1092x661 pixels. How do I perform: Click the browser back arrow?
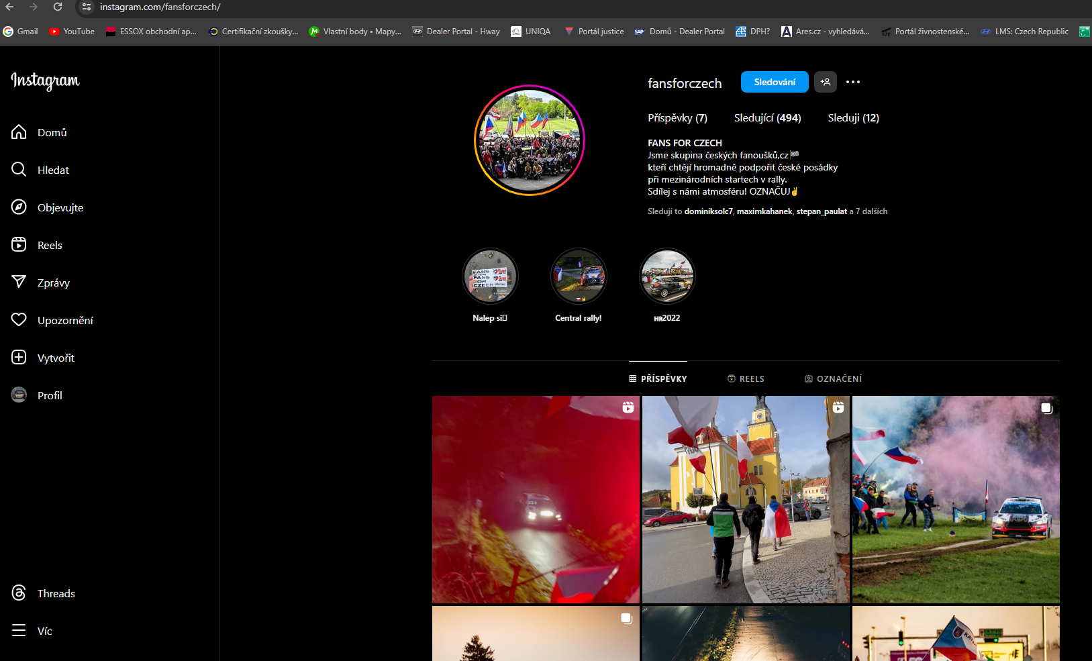[x=9, y=7]
